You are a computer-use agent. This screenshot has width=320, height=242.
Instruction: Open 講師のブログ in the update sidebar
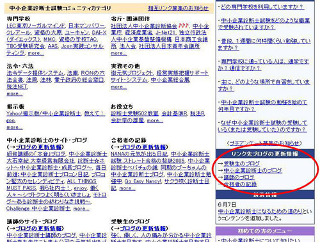[239, 177]
